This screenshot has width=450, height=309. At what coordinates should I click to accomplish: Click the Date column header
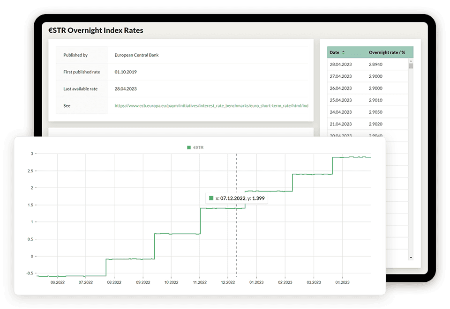(x=334, y=52)
